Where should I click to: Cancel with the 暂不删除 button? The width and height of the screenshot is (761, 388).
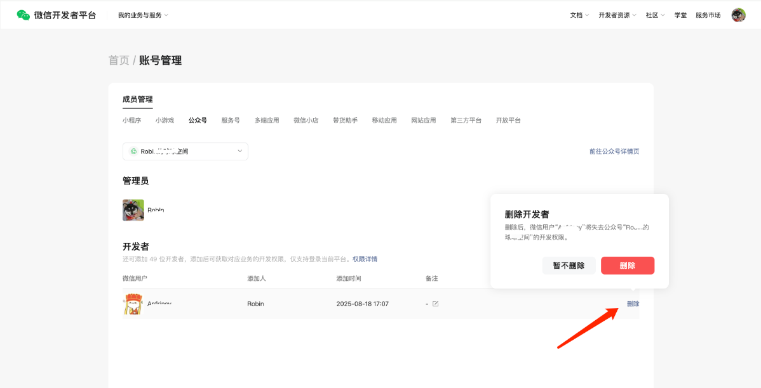[x=569, y=266]
